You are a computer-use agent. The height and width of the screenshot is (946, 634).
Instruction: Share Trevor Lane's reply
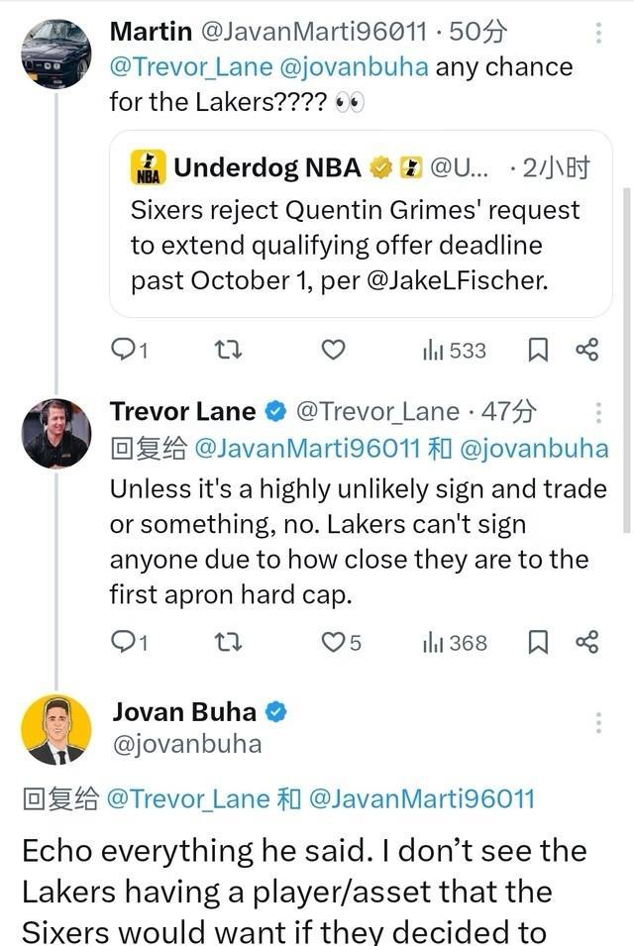(587, 643)
